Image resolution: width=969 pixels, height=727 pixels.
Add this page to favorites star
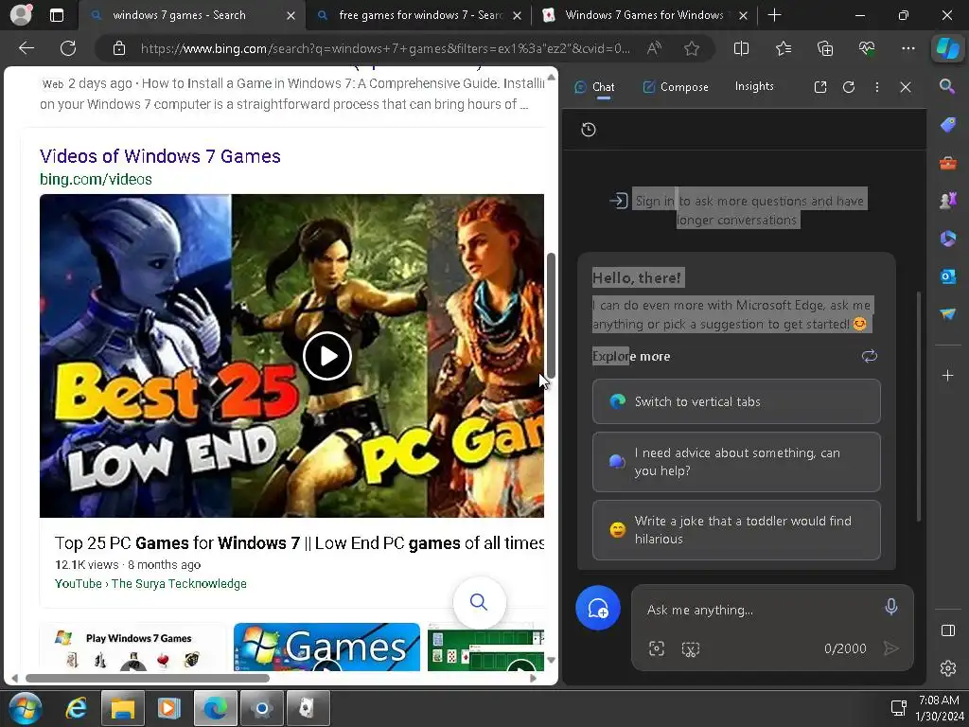tap(692, 48)
